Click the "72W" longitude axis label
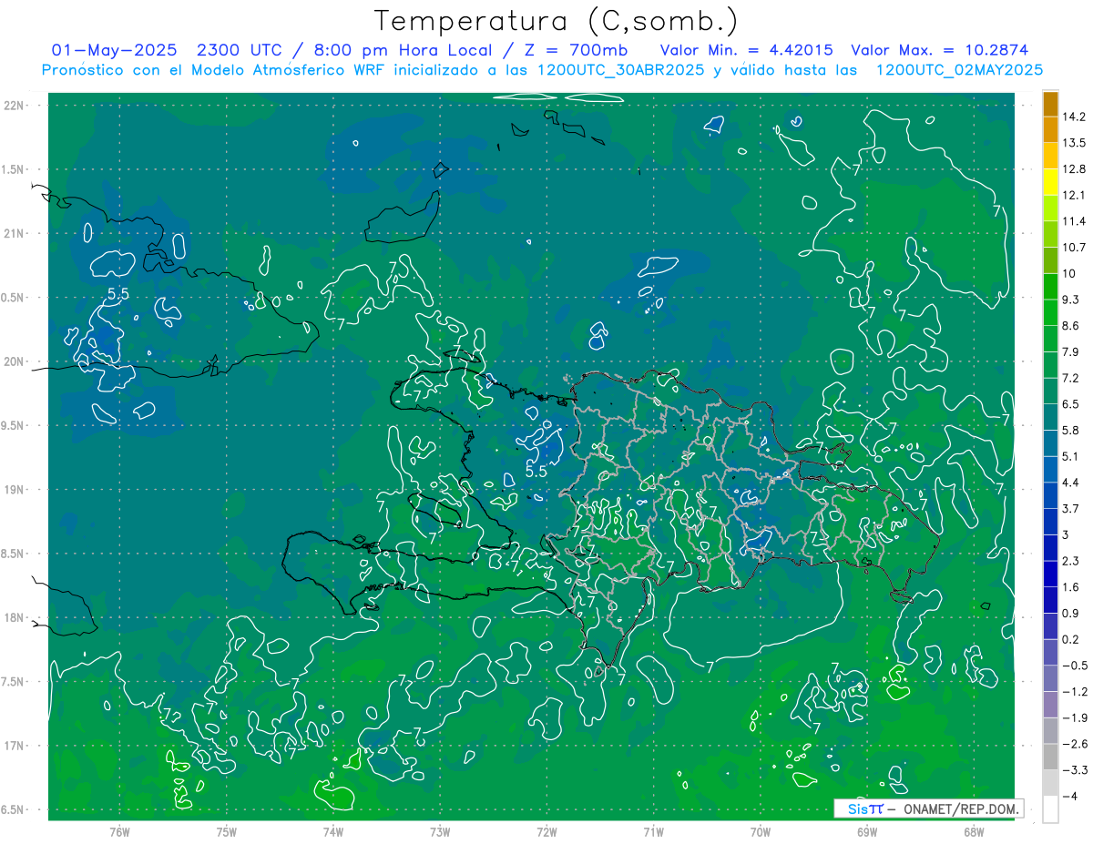1093x844 pixels. [x=546, y=832]
